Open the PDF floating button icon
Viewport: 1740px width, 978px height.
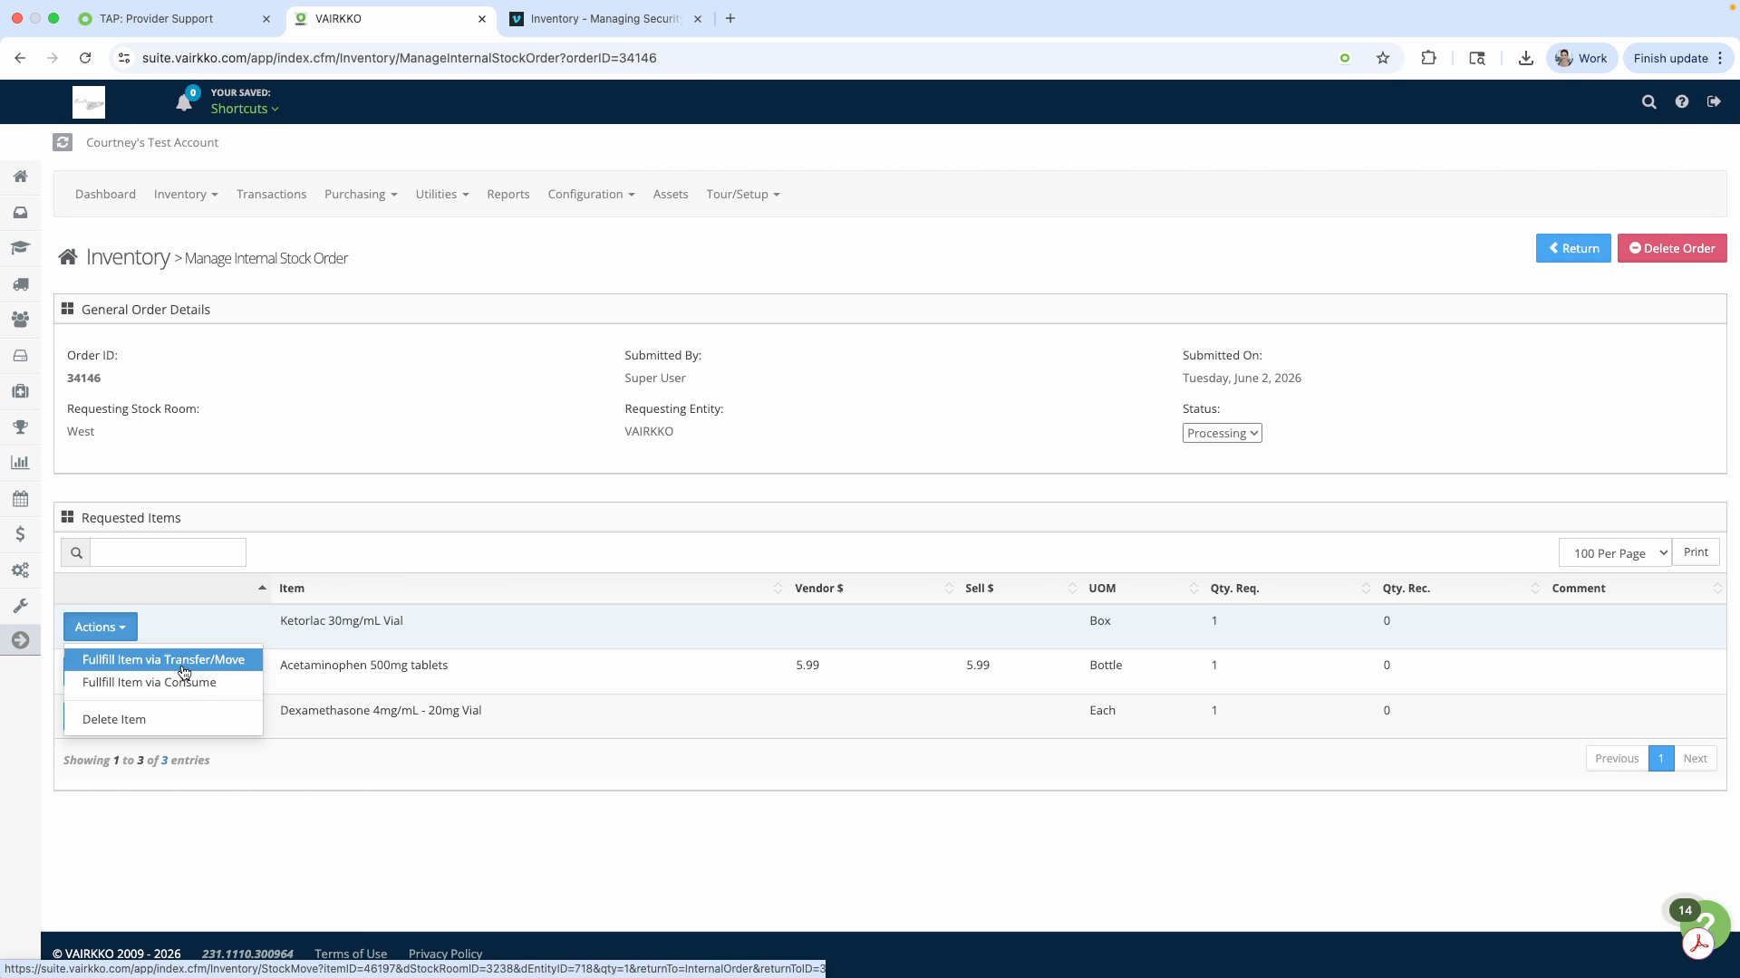(x=1698, y=944)
